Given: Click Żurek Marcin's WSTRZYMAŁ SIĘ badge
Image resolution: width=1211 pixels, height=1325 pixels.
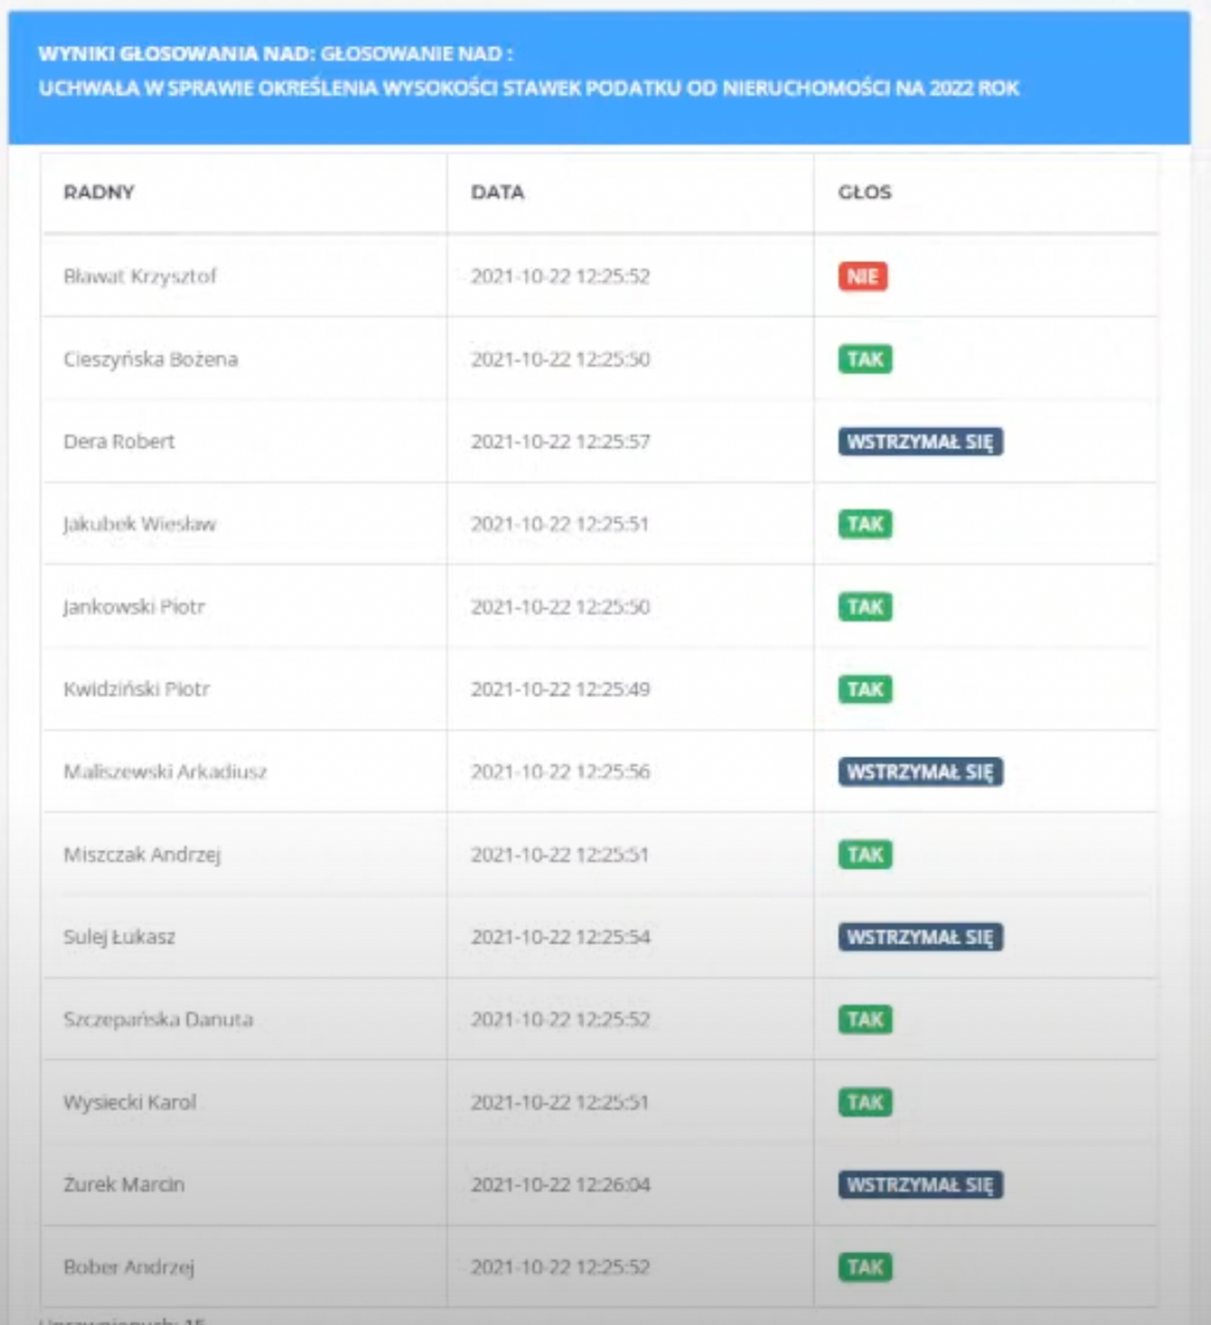Looking at the screenshot, I should (920, 1185).
